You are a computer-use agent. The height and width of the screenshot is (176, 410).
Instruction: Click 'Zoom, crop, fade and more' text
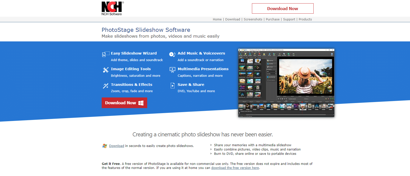(132, 91)
